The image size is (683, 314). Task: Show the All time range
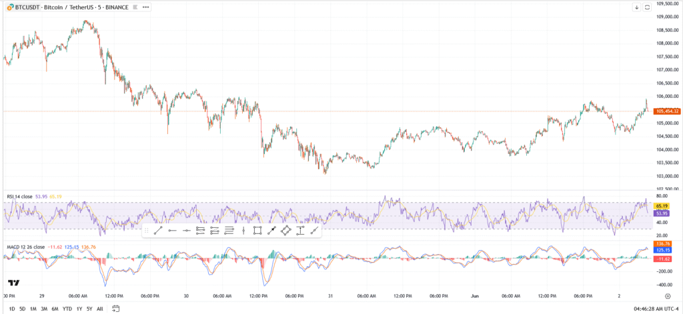99,309
